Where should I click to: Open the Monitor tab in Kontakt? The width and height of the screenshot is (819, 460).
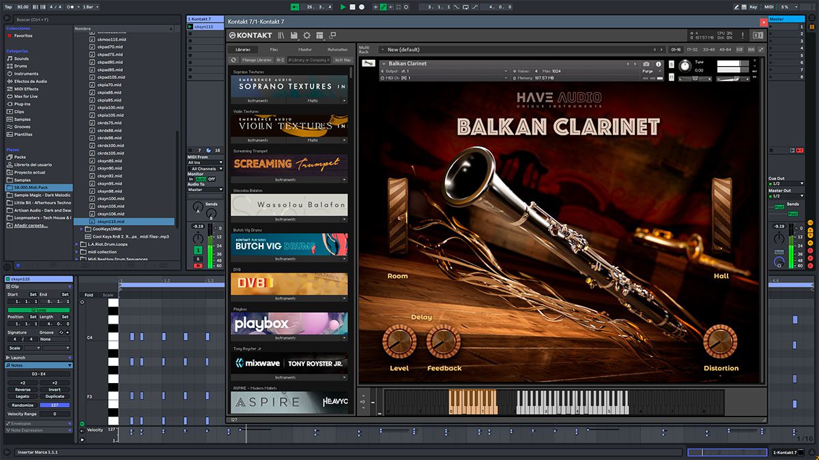pos(305,50)
